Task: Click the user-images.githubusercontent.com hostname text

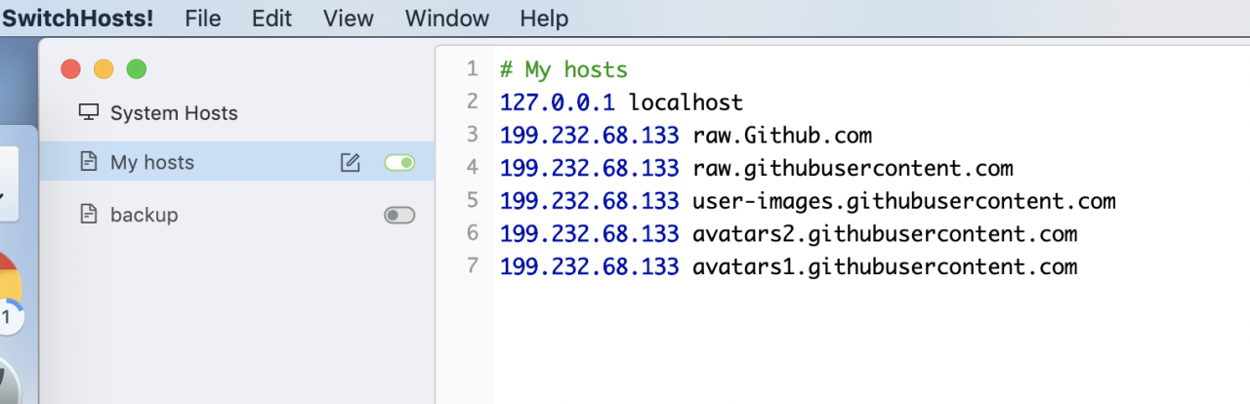Action: (x=903, y=202)
